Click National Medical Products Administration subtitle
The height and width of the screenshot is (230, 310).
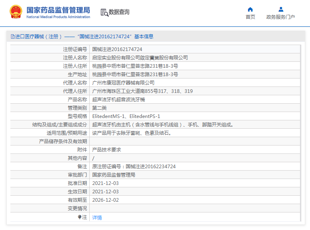click(x=58, y=17)
